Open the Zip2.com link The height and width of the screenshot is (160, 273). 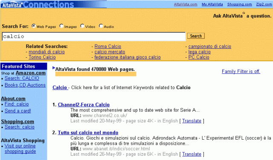(264, 4)
